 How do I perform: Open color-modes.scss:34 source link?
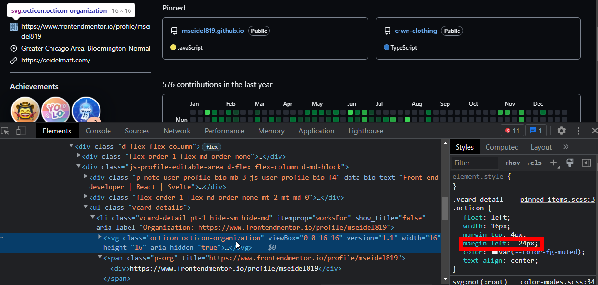point(558,282)
